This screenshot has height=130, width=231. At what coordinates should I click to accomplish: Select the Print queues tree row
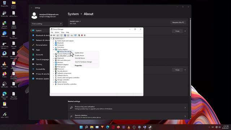[61, 67]
